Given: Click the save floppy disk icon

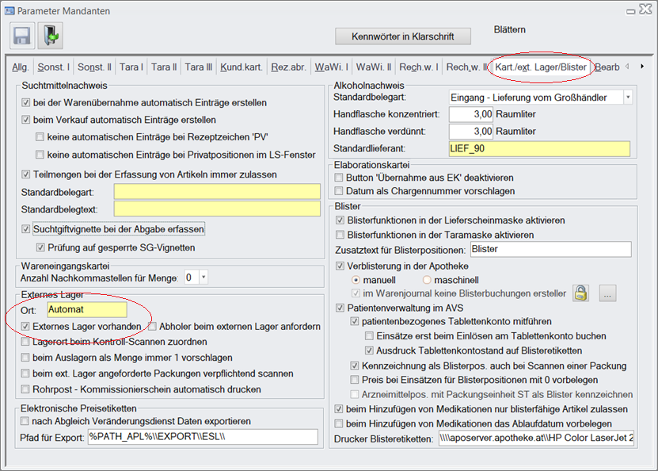Looking at the screenshot, I should click(x=21, y=36).
